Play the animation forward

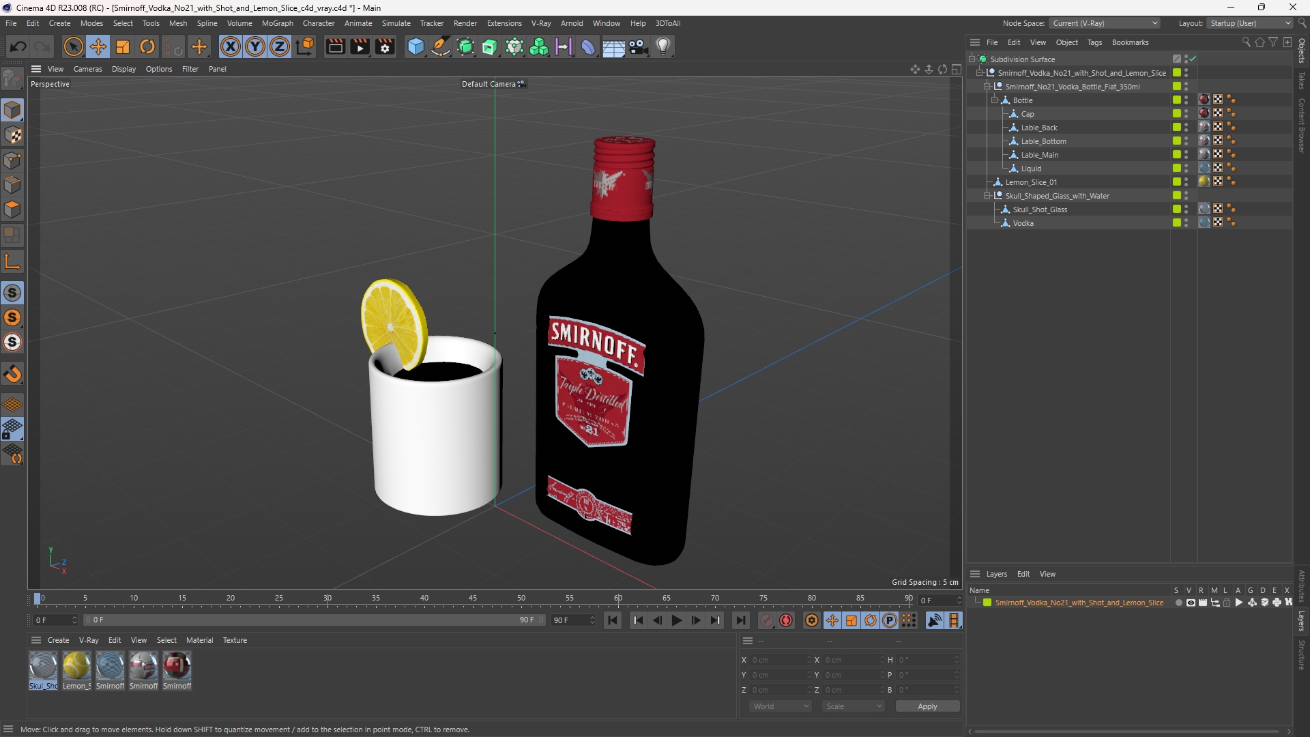click(676, 620)
